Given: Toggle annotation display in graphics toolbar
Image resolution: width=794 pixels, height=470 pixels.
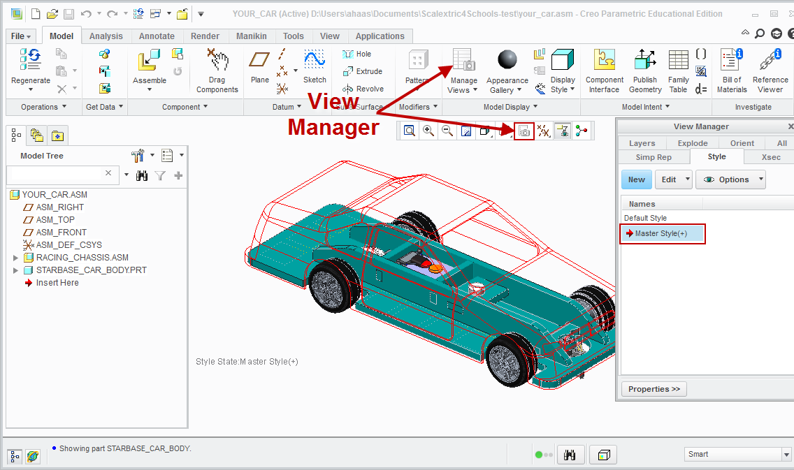Looking at the screenshot, I should pos(563,131).
